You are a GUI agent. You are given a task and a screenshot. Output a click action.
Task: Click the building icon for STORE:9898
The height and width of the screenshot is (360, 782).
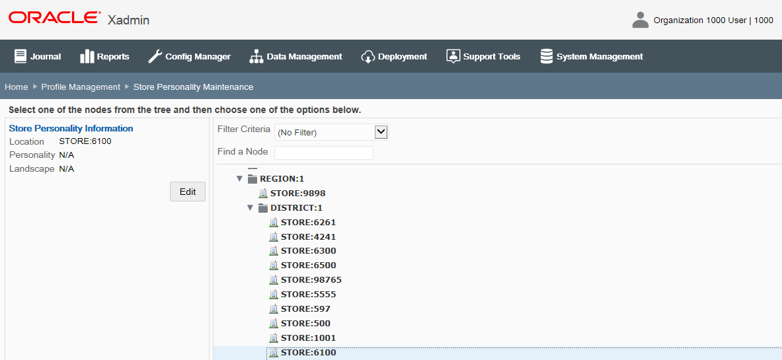click(263, 194)
